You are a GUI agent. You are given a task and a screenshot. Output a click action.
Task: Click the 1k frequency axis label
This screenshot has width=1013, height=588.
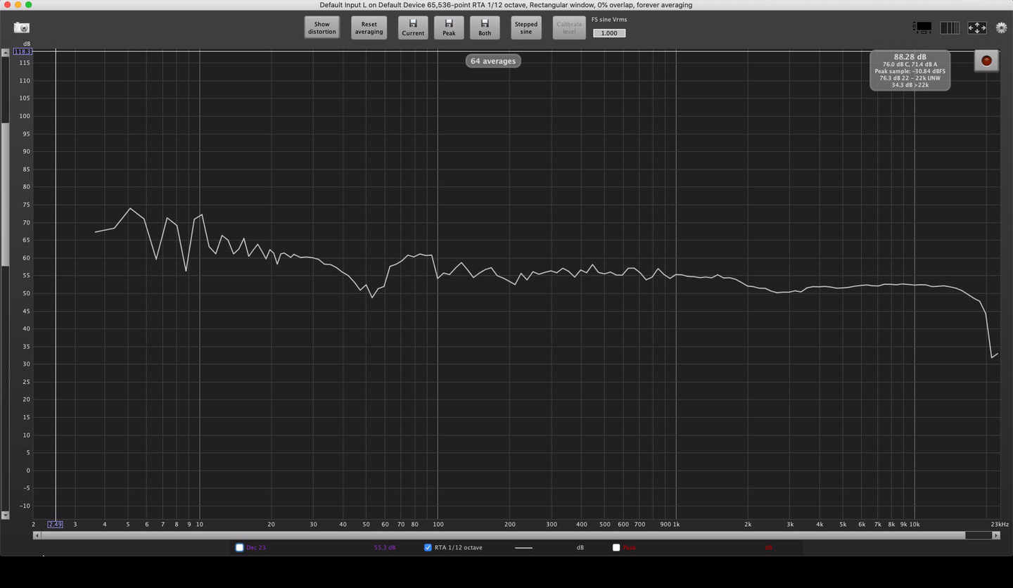point(676,524)
